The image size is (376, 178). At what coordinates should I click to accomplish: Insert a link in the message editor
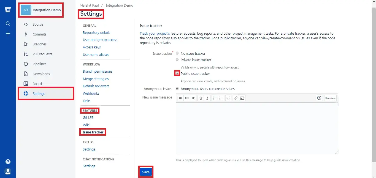coord(236,98)
